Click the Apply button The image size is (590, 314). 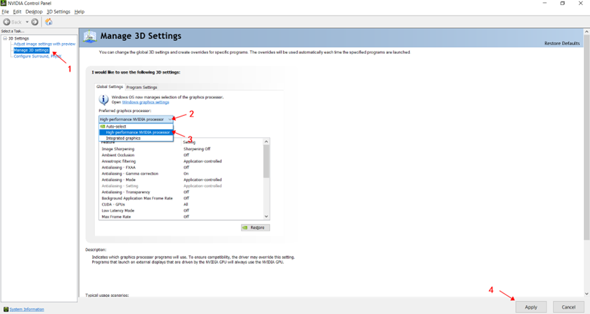(531, 307)
